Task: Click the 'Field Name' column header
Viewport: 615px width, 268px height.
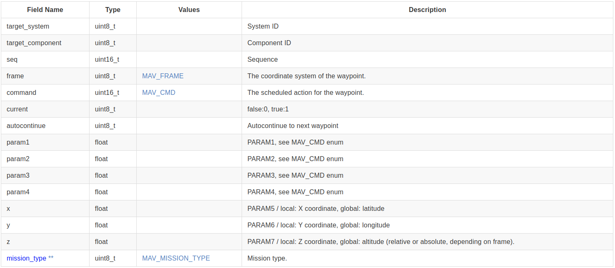Action: point(45,10)
